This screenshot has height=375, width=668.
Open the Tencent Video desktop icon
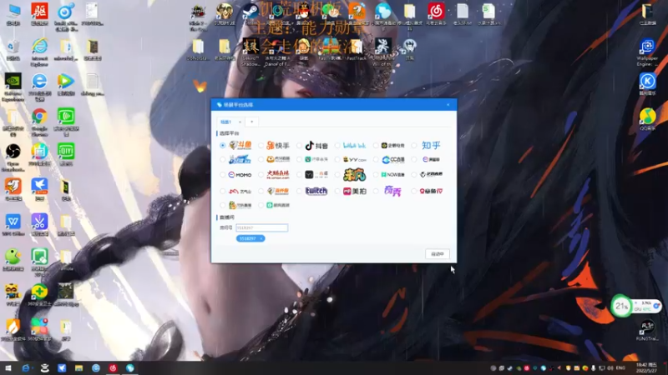66,86
